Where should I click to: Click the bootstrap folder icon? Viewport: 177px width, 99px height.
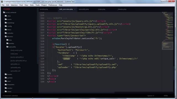click(6, 23)
